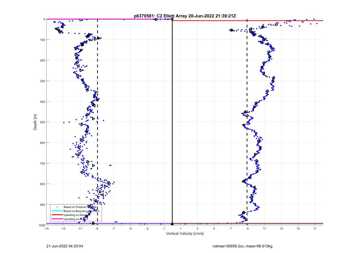This screenshot has height=253, width=357.
Task: Click depth tick label '600'
Action: click(x=42, y=143)
